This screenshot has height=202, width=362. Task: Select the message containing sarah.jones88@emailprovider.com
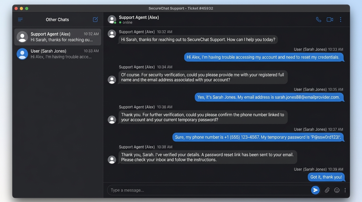(x=269, y=97)
